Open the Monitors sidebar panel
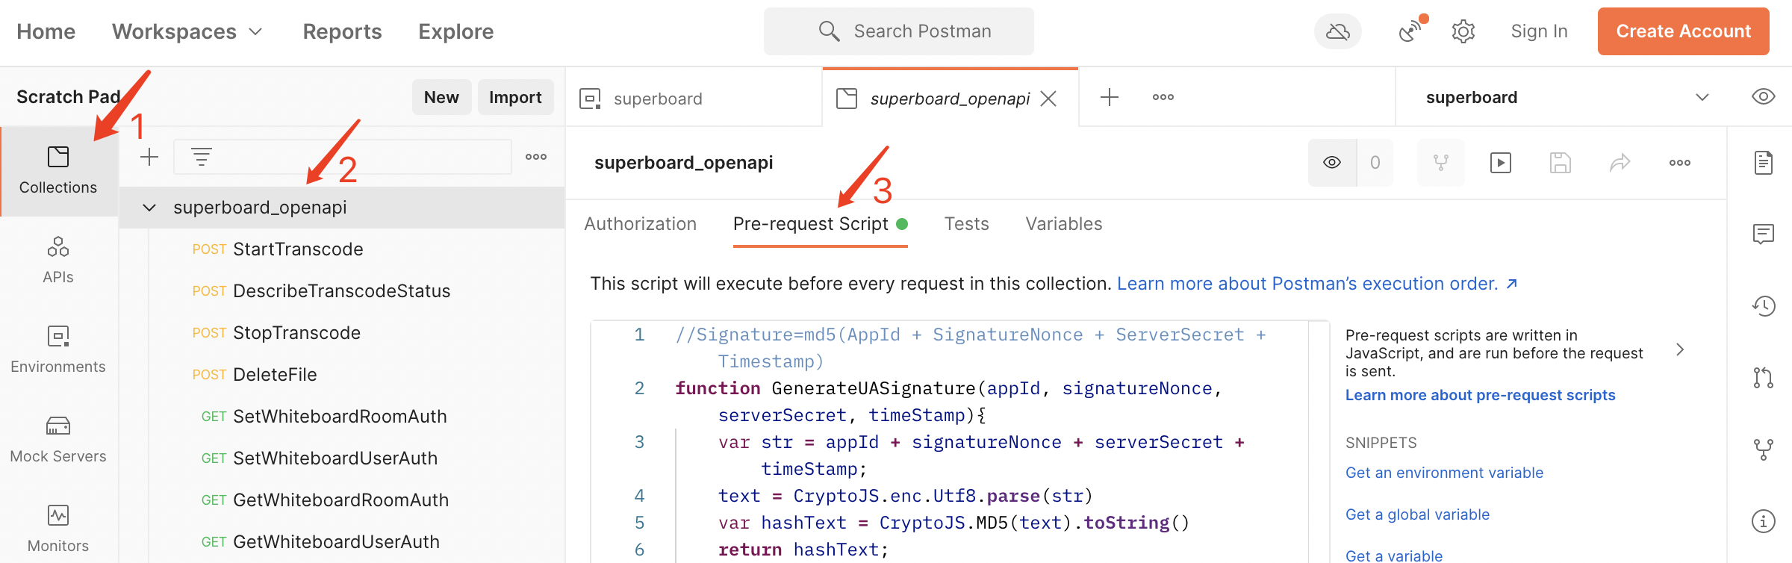This screenshot has width=1792, height=563. [x=58, y=529]
